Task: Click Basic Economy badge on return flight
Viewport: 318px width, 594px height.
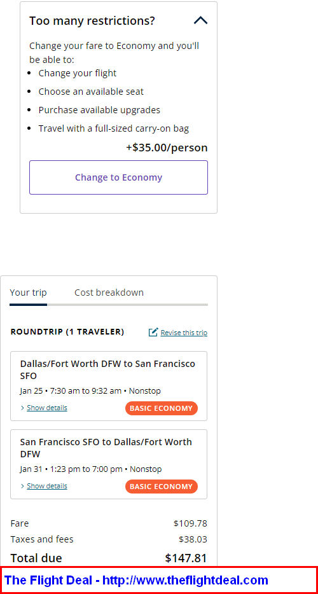Action: tap(162, 487)
